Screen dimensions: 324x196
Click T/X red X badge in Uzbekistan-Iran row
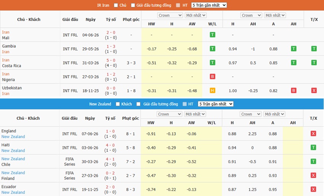314,90
